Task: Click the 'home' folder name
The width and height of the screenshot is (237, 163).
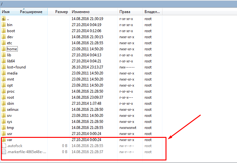Action: pos(12,49)
